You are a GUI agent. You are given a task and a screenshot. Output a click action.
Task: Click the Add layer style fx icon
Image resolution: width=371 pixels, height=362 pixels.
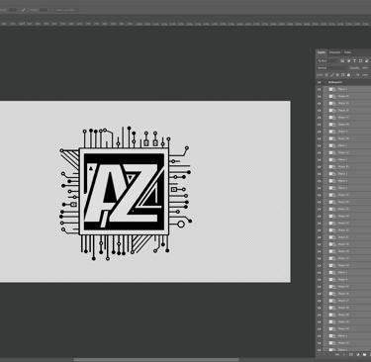344,354
